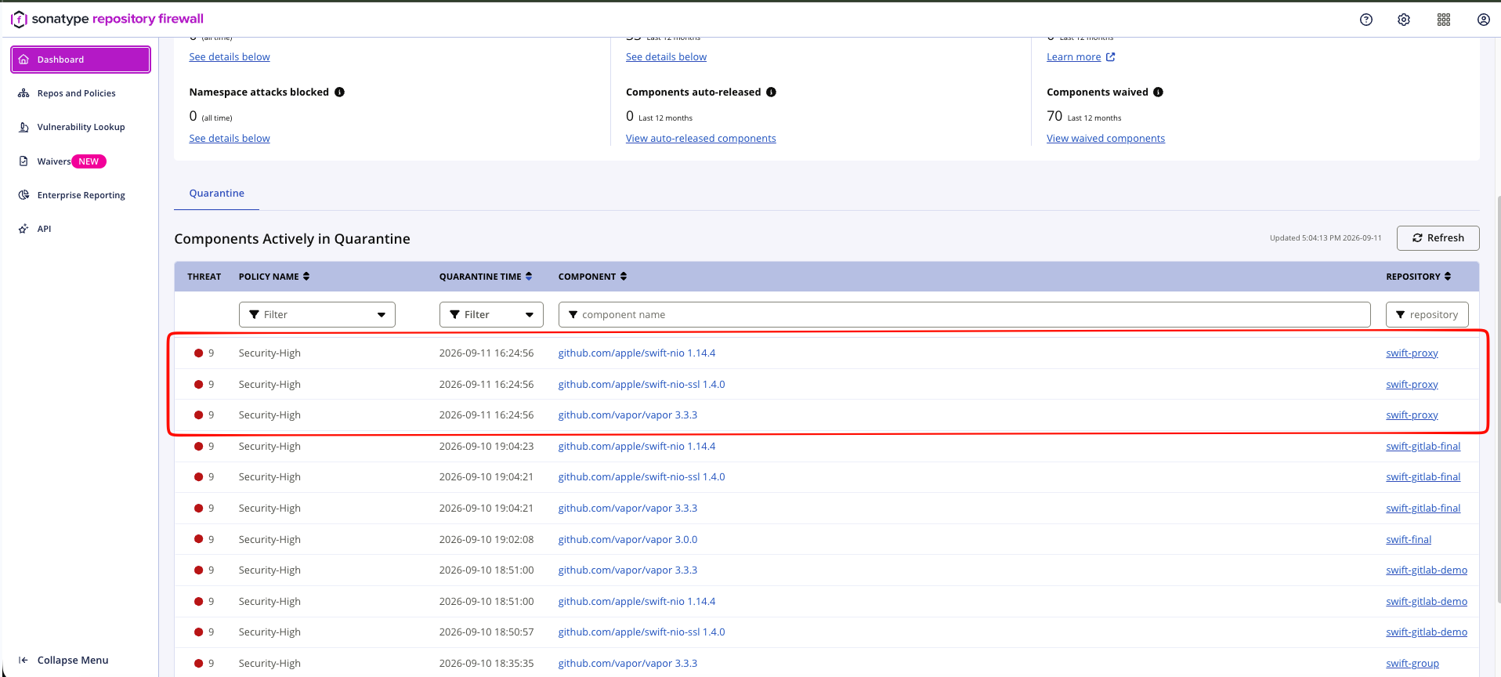1501x677 pixels.
Task: Go to Dashboard in sidebar
Action: tap(81, 60)
